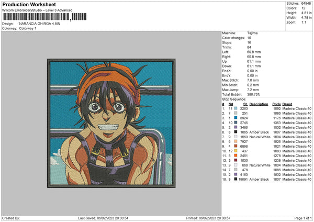Select the Height value 4.81 in
Viewport: 314px width, 222px height.
306,13
